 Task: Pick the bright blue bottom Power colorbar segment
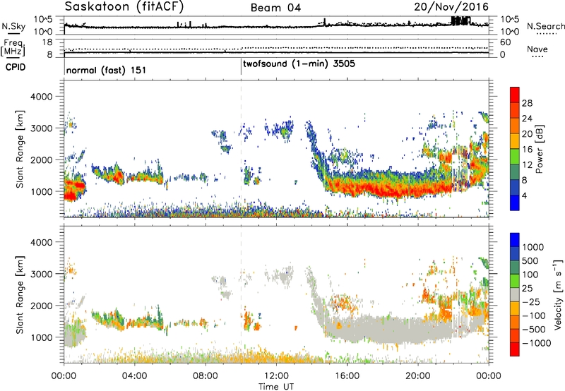[x=515, y=203]
